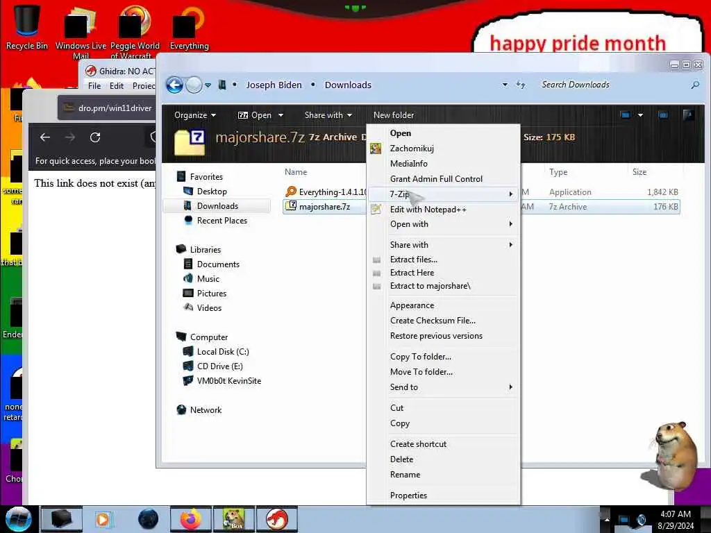Choose Create shortcut
This screenshot has width=711, height=533.
[444, 444]
